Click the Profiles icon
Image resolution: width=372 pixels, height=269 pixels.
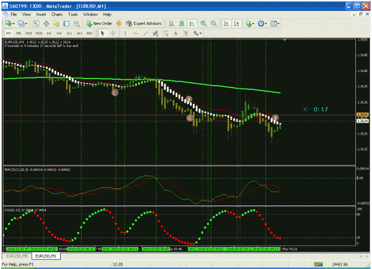click(x=21, y=23)
